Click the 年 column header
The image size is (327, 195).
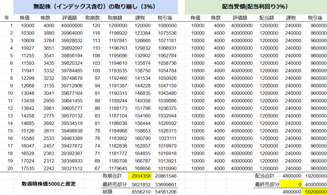point(7,18)
